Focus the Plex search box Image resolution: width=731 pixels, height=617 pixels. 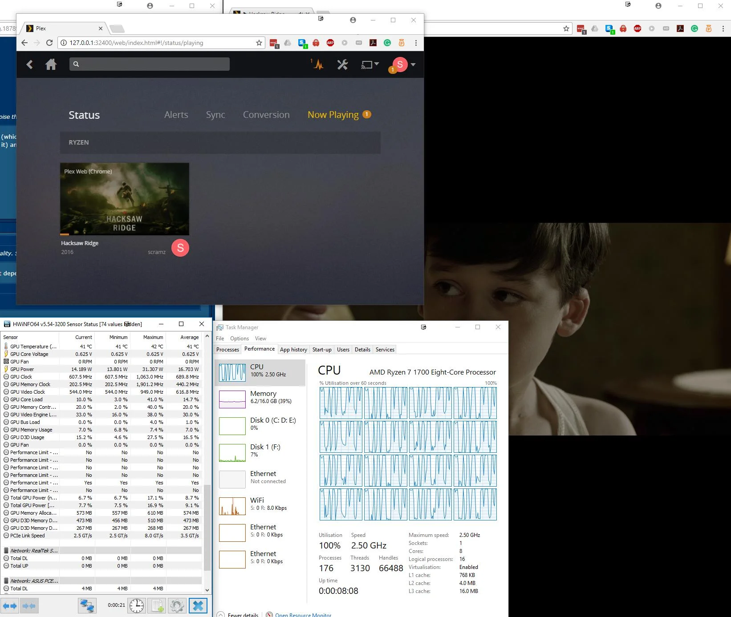[149, 64]
